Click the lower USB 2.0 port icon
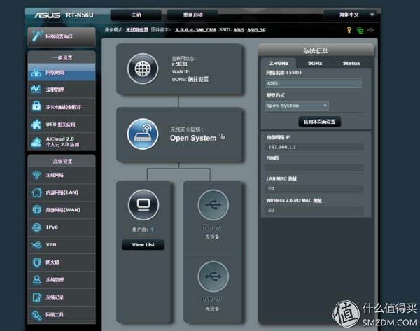This screenshot has width=420, height=331. click(213, 276)
